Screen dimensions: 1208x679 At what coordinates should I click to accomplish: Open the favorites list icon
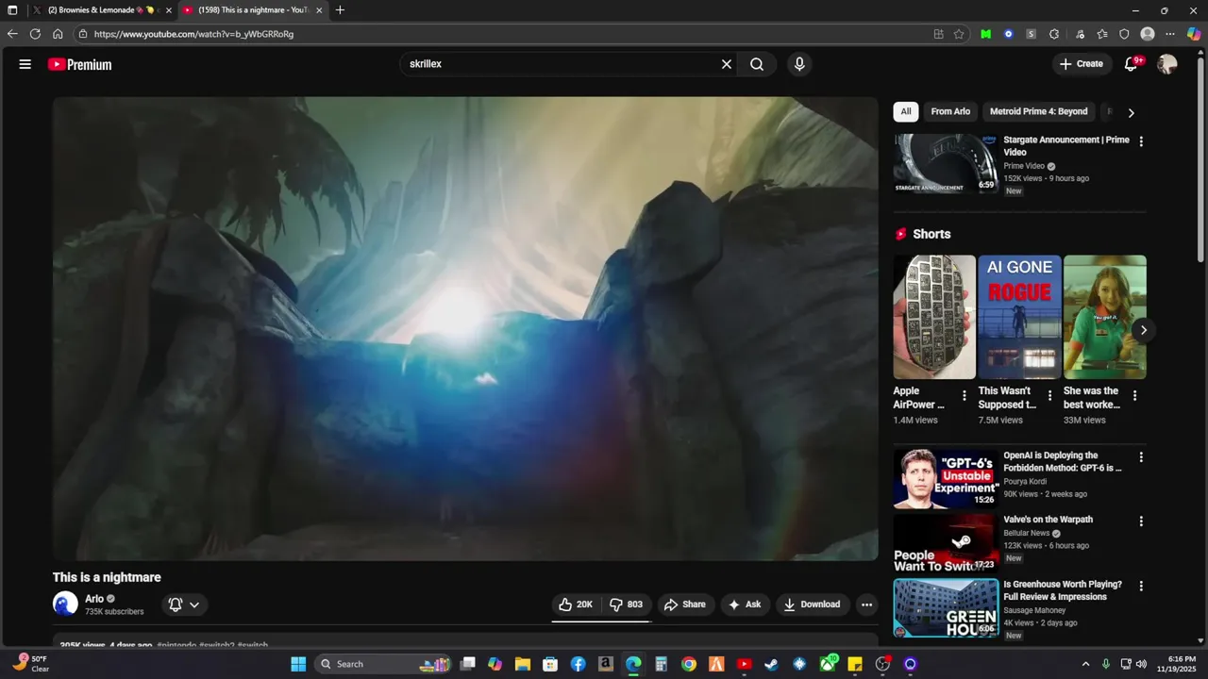(1101, 34)
